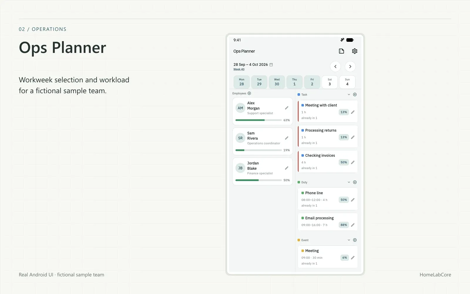Edit Alex Morgan employee card

[x=286, y=108]
